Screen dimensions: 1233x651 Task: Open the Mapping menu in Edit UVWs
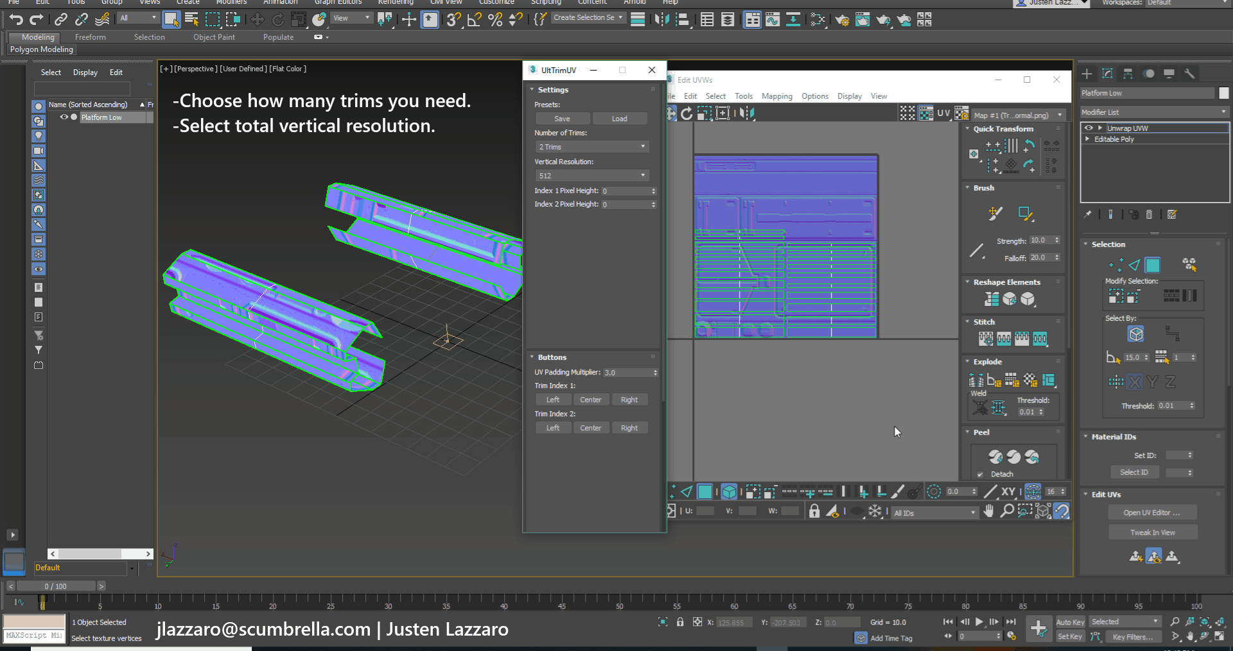click(x=777, y=96)
